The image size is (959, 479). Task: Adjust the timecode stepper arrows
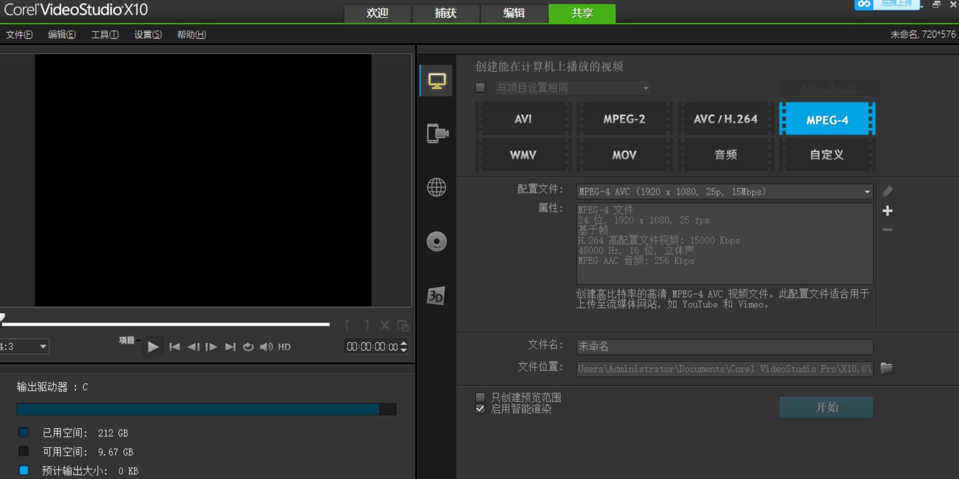click(x=404, y=347)
